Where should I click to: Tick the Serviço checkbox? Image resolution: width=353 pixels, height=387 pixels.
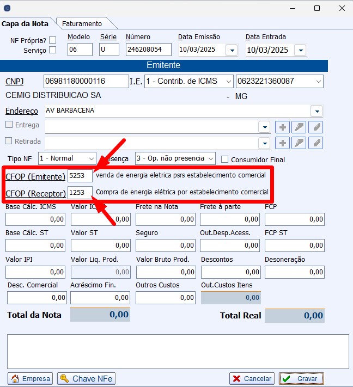pos(53,50)
